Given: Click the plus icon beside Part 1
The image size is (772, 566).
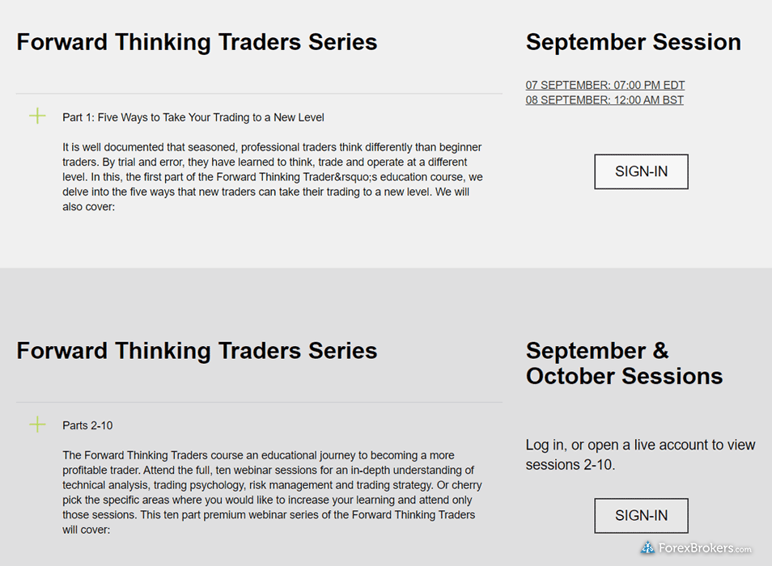Looking at the screenshot, I should coord(37,116).
